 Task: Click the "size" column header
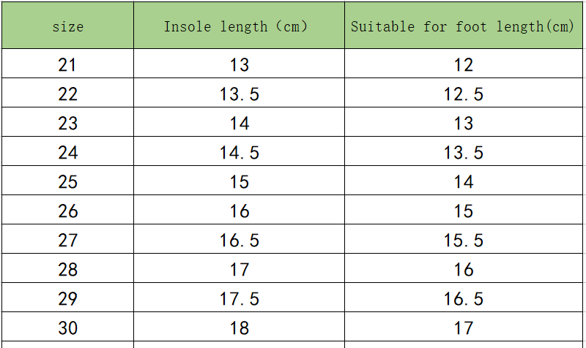67,27
